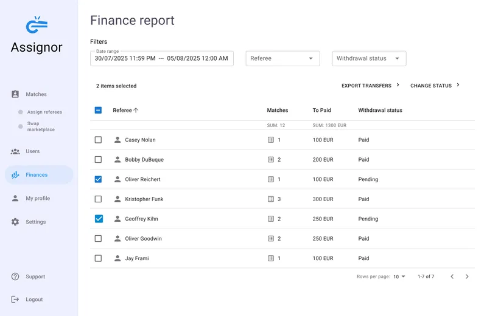
Task: Open matches list icon in Jay Frami row
Action: click(271, 258)
